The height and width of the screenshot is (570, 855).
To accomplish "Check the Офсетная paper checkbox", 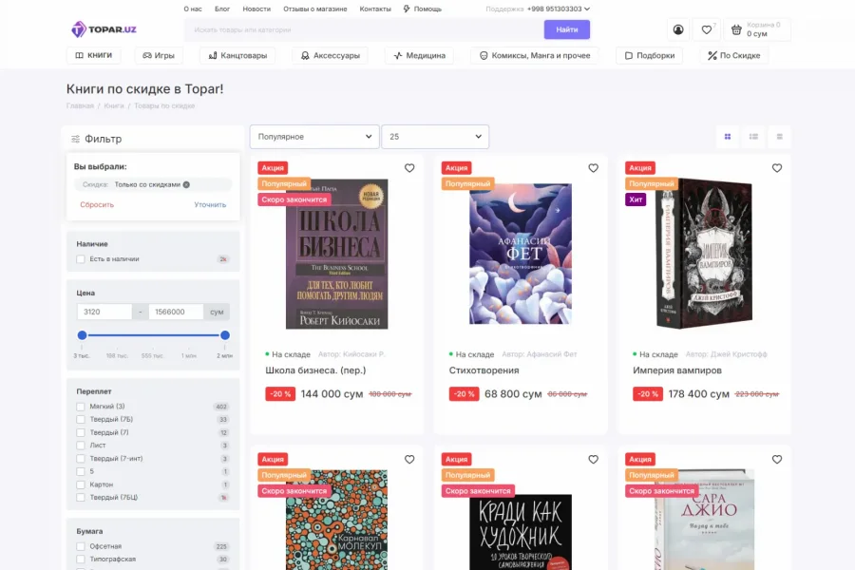I will tap(81, 546).
